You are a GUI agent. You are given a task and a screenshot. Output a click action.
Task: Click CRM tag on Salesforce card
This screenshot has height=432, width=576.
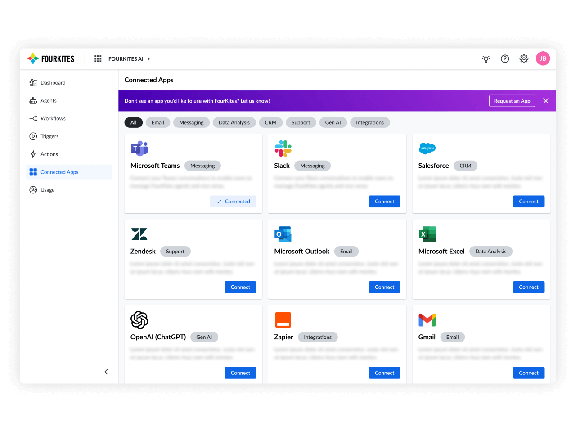465,166
